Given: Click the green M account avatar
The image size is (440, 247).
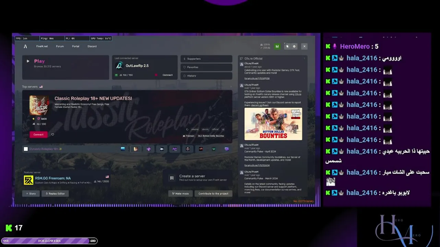Looking at the screenshot, I should pos(277,46).
